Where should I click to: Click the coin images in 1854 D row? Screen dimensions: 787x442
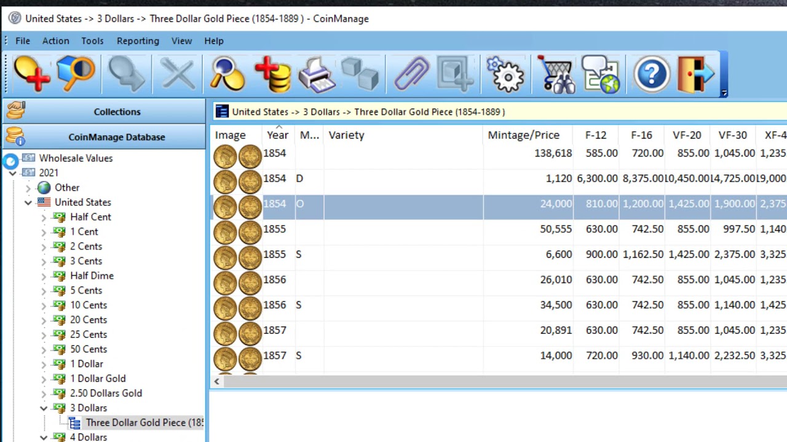tap(237, 182)
